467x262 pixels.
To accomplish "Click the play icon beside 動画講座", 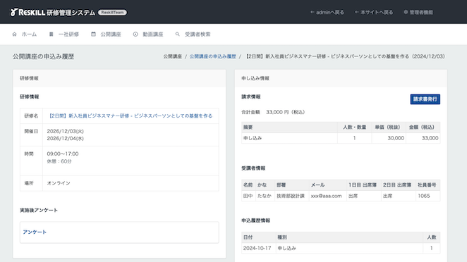I will (135, 35).
